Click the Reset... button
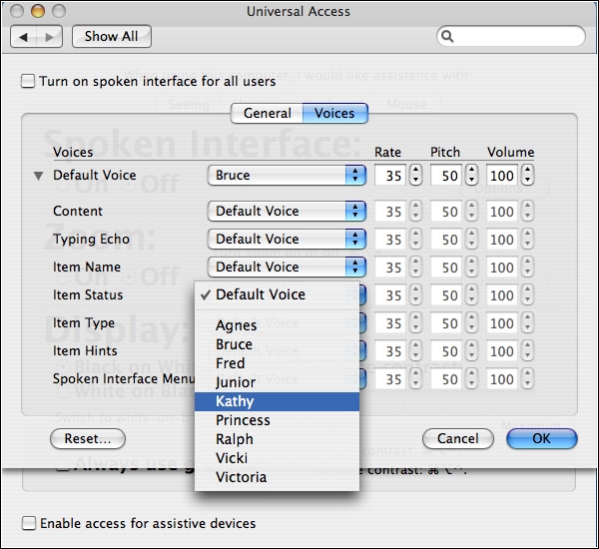The height and width of the screenshot is (549, 599). point(88,438)
